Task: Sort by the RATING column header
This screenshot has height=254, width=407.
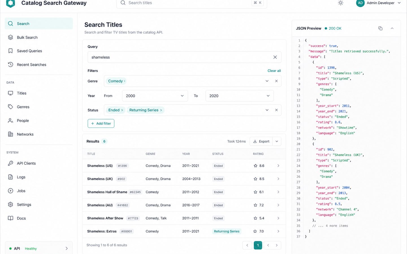Action: pos(258,154)
